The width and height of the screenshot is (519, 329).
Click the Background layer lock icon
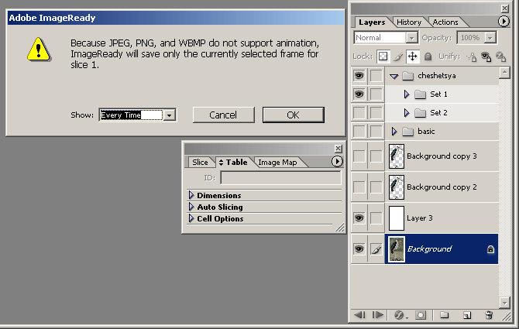(x=490, y=249)
